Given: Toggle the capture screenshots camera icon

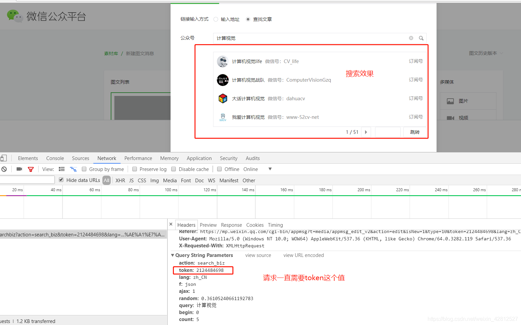Looking at the screenshot, I should pyautogui.click(x=19, y=169).
